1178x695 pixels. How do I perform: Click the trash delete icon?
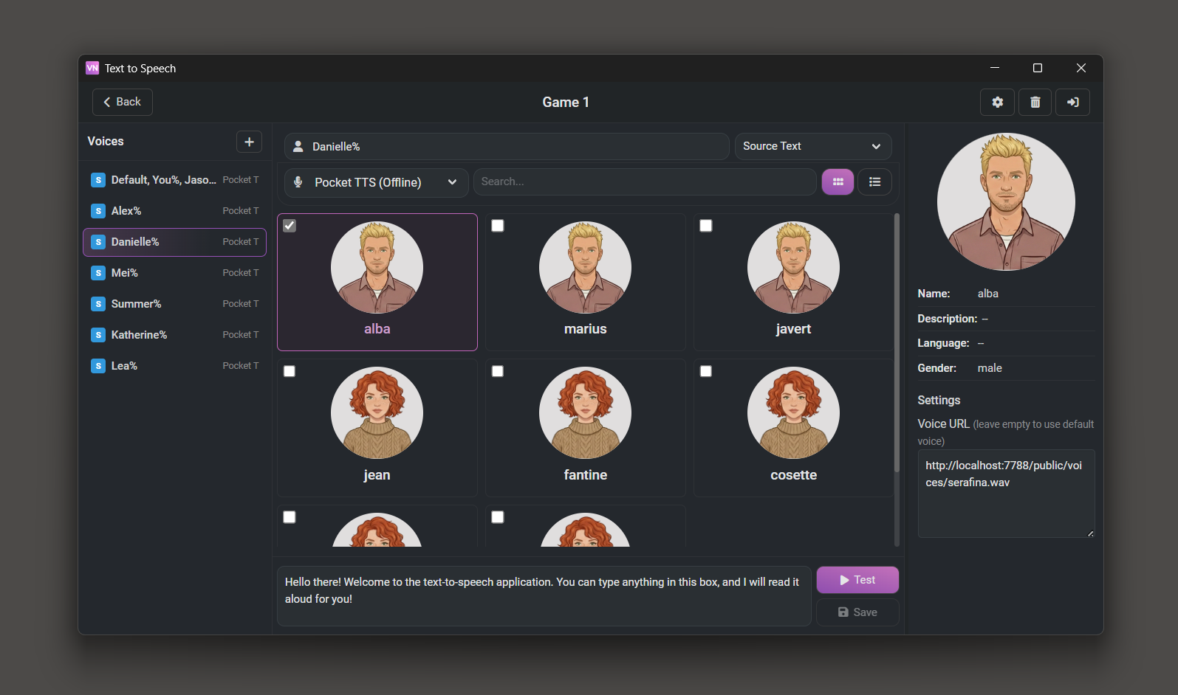pyautogui.click(x=1035, y=103)
